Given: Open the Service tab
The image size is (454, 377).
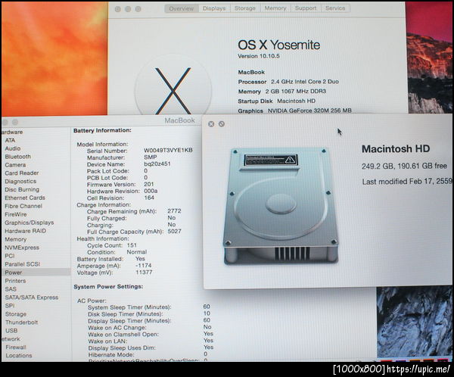Looking at the screenshot, I should coord(335,8).
